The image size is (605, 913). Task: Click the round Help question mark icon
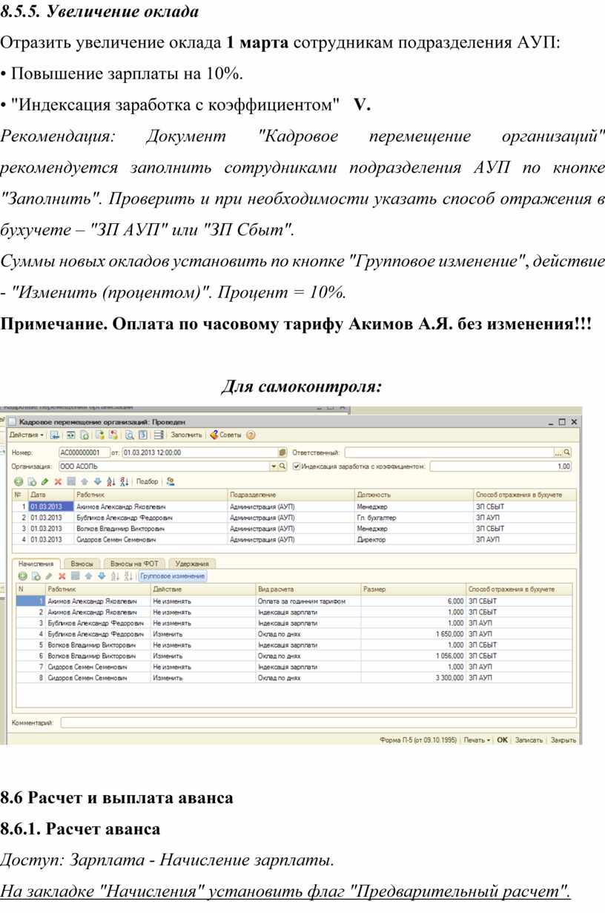coord(251,435)
